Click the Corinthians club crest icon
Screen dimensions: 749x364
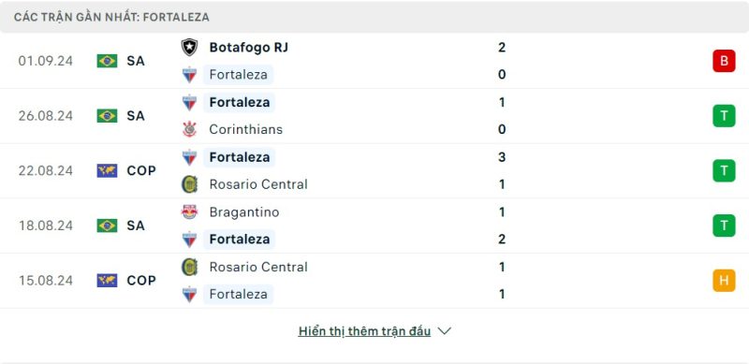point(190,129)
